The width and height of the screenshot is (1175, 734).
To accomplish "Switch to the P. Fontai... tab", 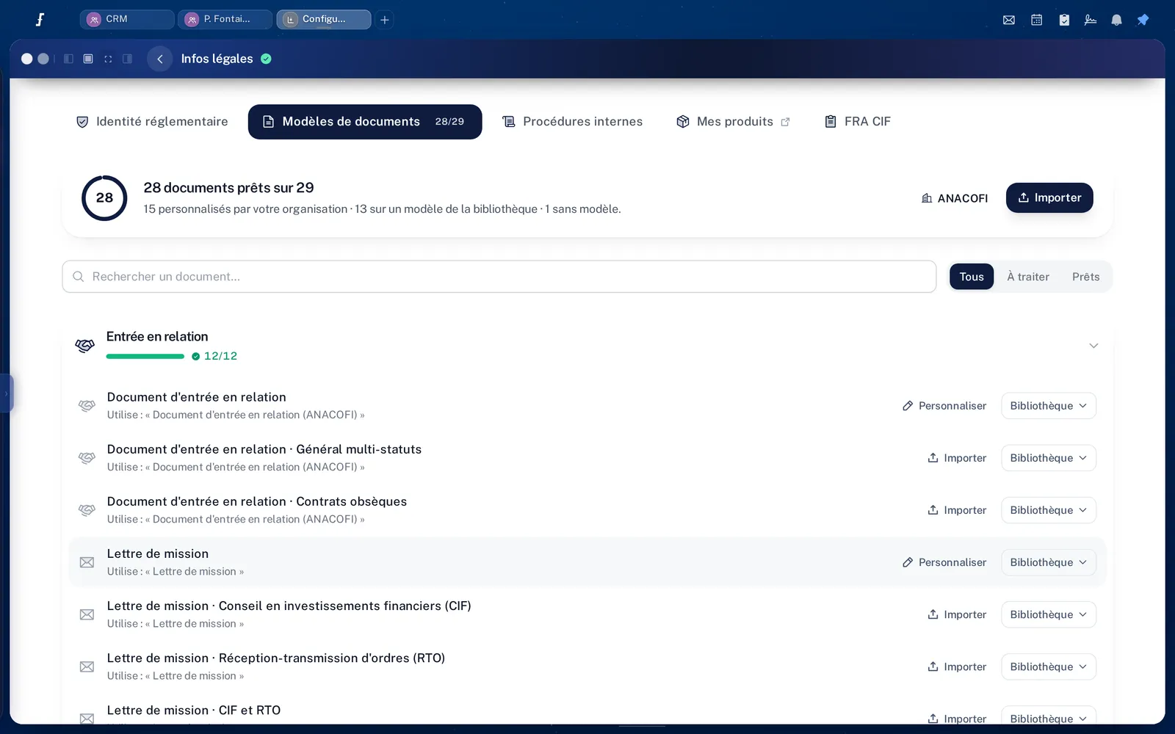I will pyautogui.click(x=225, y=19).
